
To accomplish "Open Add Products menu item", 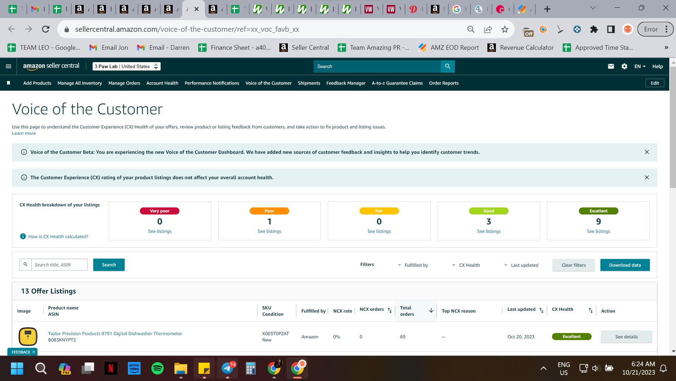I will click(37, 83).
